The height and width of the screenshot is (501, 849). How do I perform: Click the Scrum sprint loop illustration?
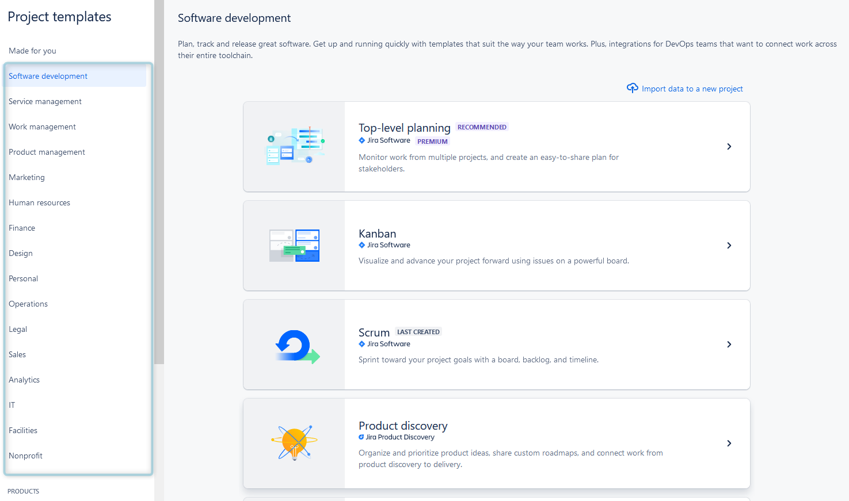pyautogui.click(x=297, y=346)
